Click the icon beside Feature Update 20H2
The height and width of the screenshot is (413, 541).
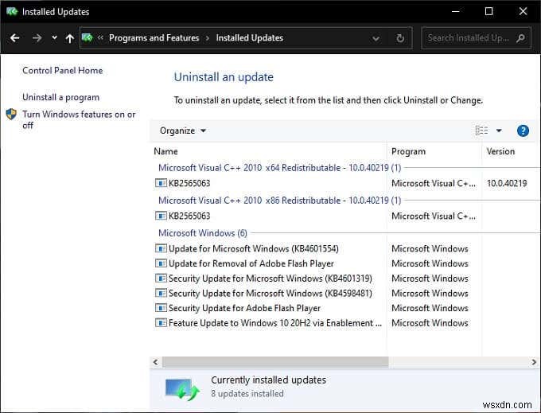[x=161, y=322]
